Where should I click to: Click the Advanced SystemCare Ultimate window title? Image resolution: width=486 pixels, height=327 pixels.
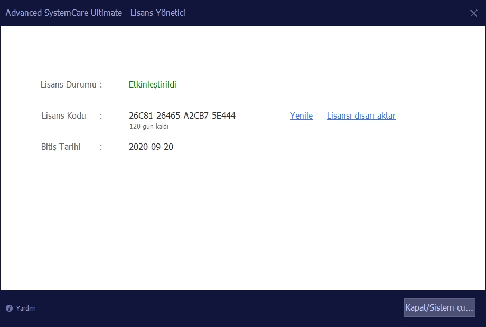pos(96,13)
